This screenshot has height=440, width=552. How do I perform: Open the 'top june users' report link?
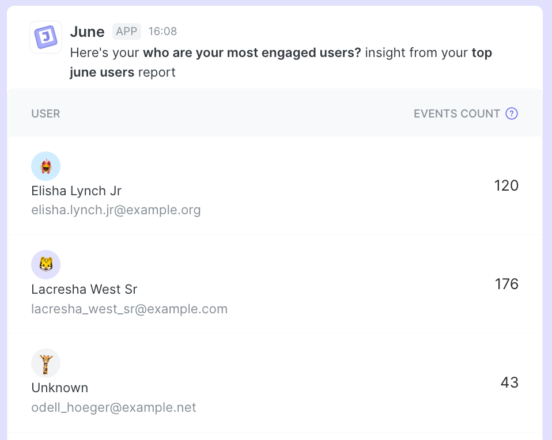(x=102, y=73)
